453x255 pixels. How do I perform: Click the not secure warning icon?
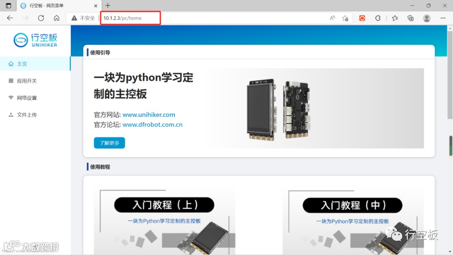click(74, 18)
